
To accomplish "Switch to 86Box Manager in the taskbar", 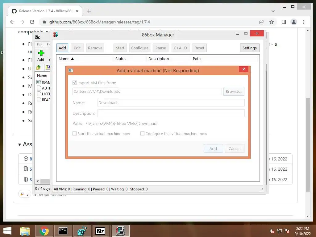I will coord(121,231).
